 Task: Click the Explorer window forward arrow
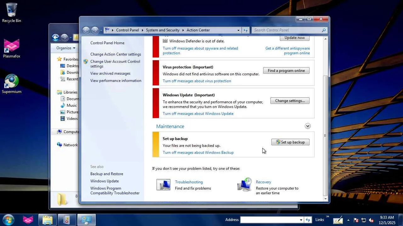(65, 38)
